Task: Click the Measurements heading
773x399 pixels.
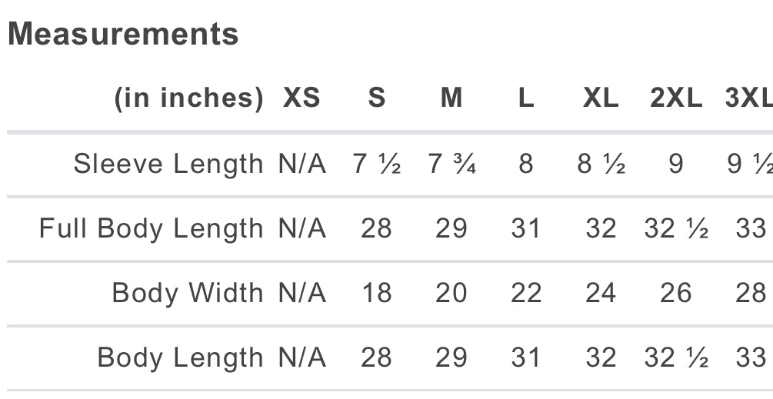Action: [x=123, y=35]
